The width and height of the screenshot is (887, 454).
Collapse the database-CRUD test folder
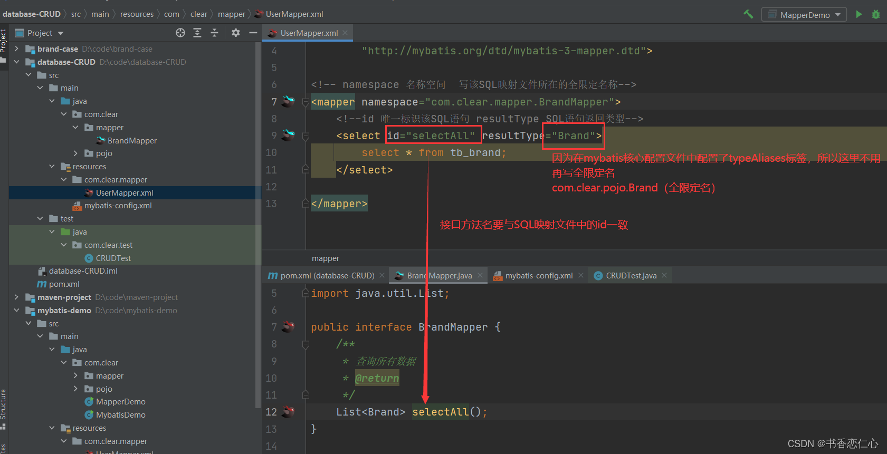coord(40,219)
